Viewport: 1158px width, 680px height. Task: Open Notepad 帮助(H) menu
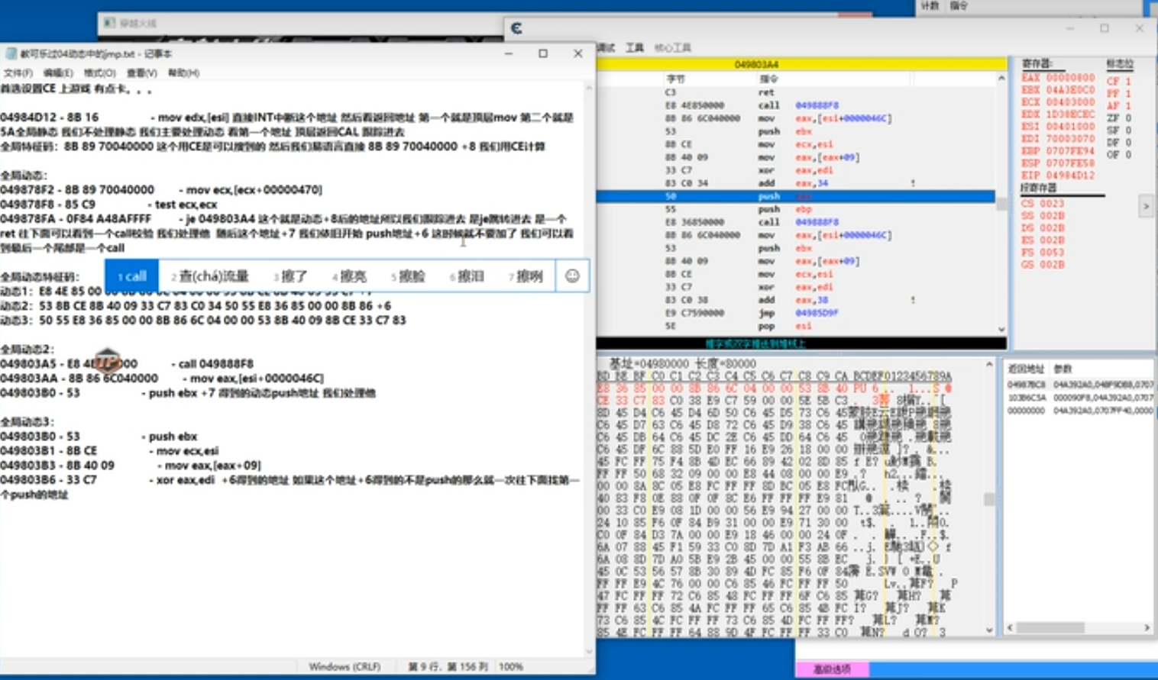click(x=183, y=73)
